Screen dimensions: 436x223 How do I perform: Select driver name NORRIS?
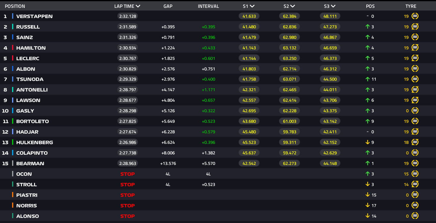(27, 206)
